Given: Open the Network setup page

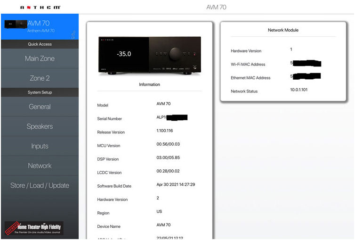Looking at the screenshot, I should (40, 166).
